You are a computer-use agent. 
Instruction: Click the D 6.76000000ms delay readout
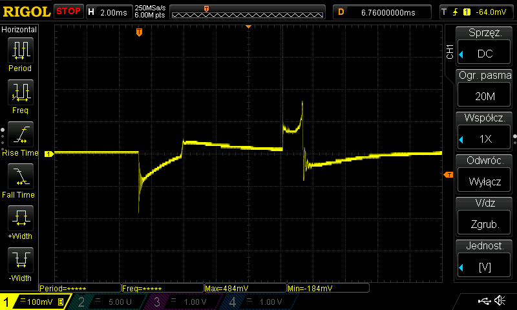coord(382,12)
